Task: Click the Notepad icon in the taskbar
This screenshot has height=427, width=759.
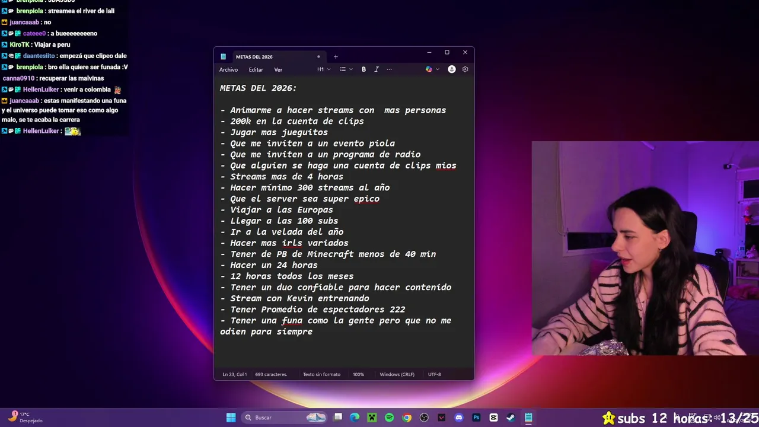Action: 528,418
